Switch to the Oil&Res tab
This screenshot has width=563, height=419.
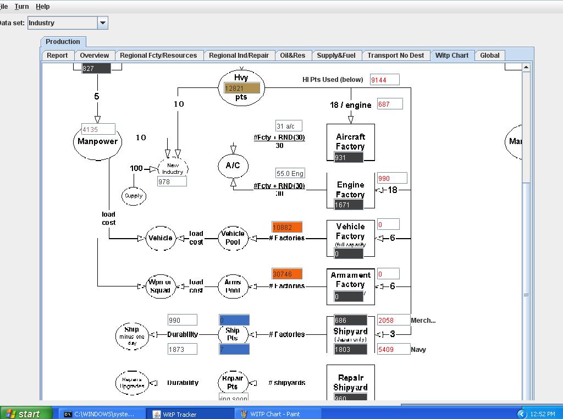point(292,56)
